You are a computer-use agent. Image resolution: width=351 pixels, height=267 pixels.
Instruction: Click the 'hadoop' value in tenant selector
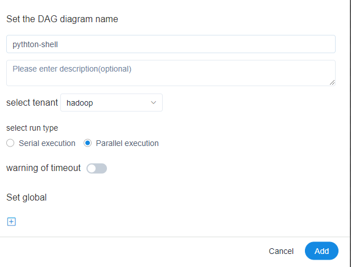pyautogui.click(x=80, y=103)
